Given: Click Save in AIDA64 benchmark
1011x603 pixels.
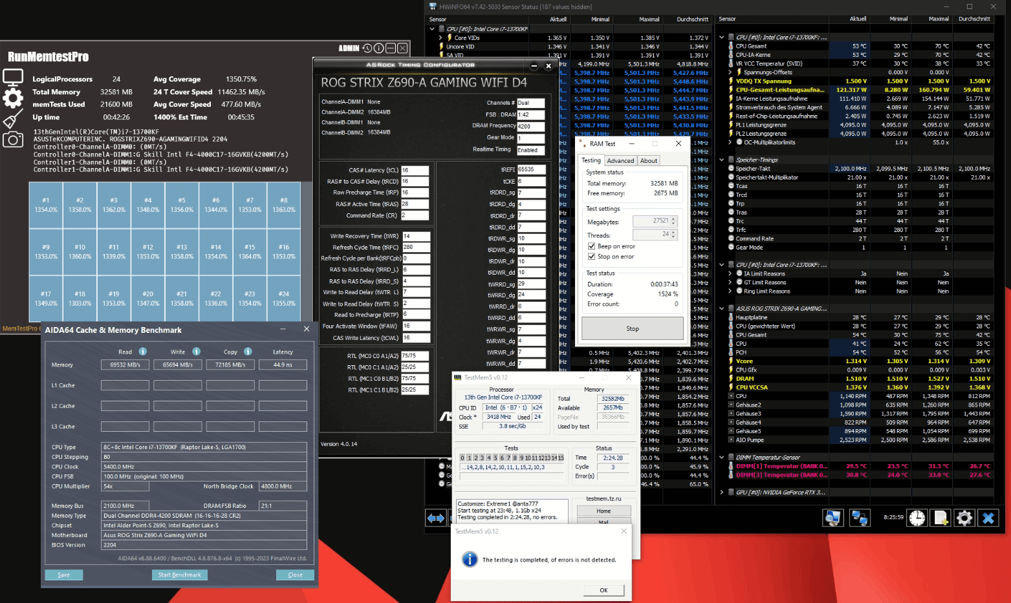Looking at the screenshot, I should click(x=64, y=575).
